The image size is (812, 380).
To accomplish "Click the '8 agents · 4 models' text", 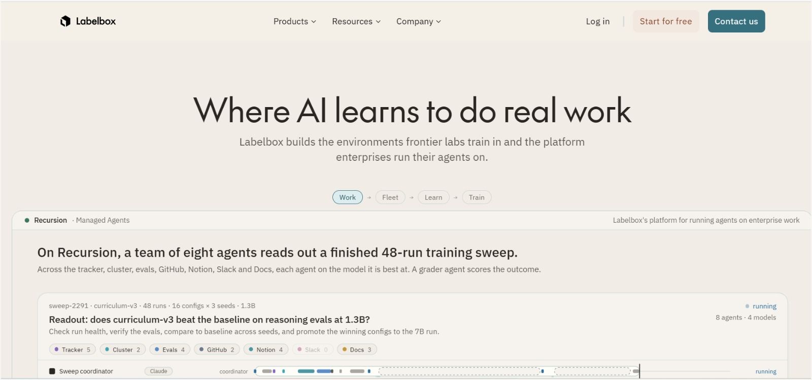I will 746,318.
